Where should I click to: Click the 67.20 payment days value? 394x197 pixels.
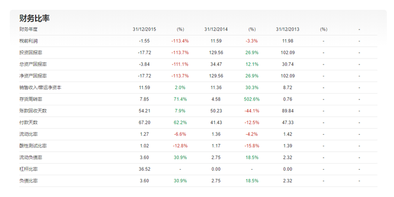(x=144, y=123)
